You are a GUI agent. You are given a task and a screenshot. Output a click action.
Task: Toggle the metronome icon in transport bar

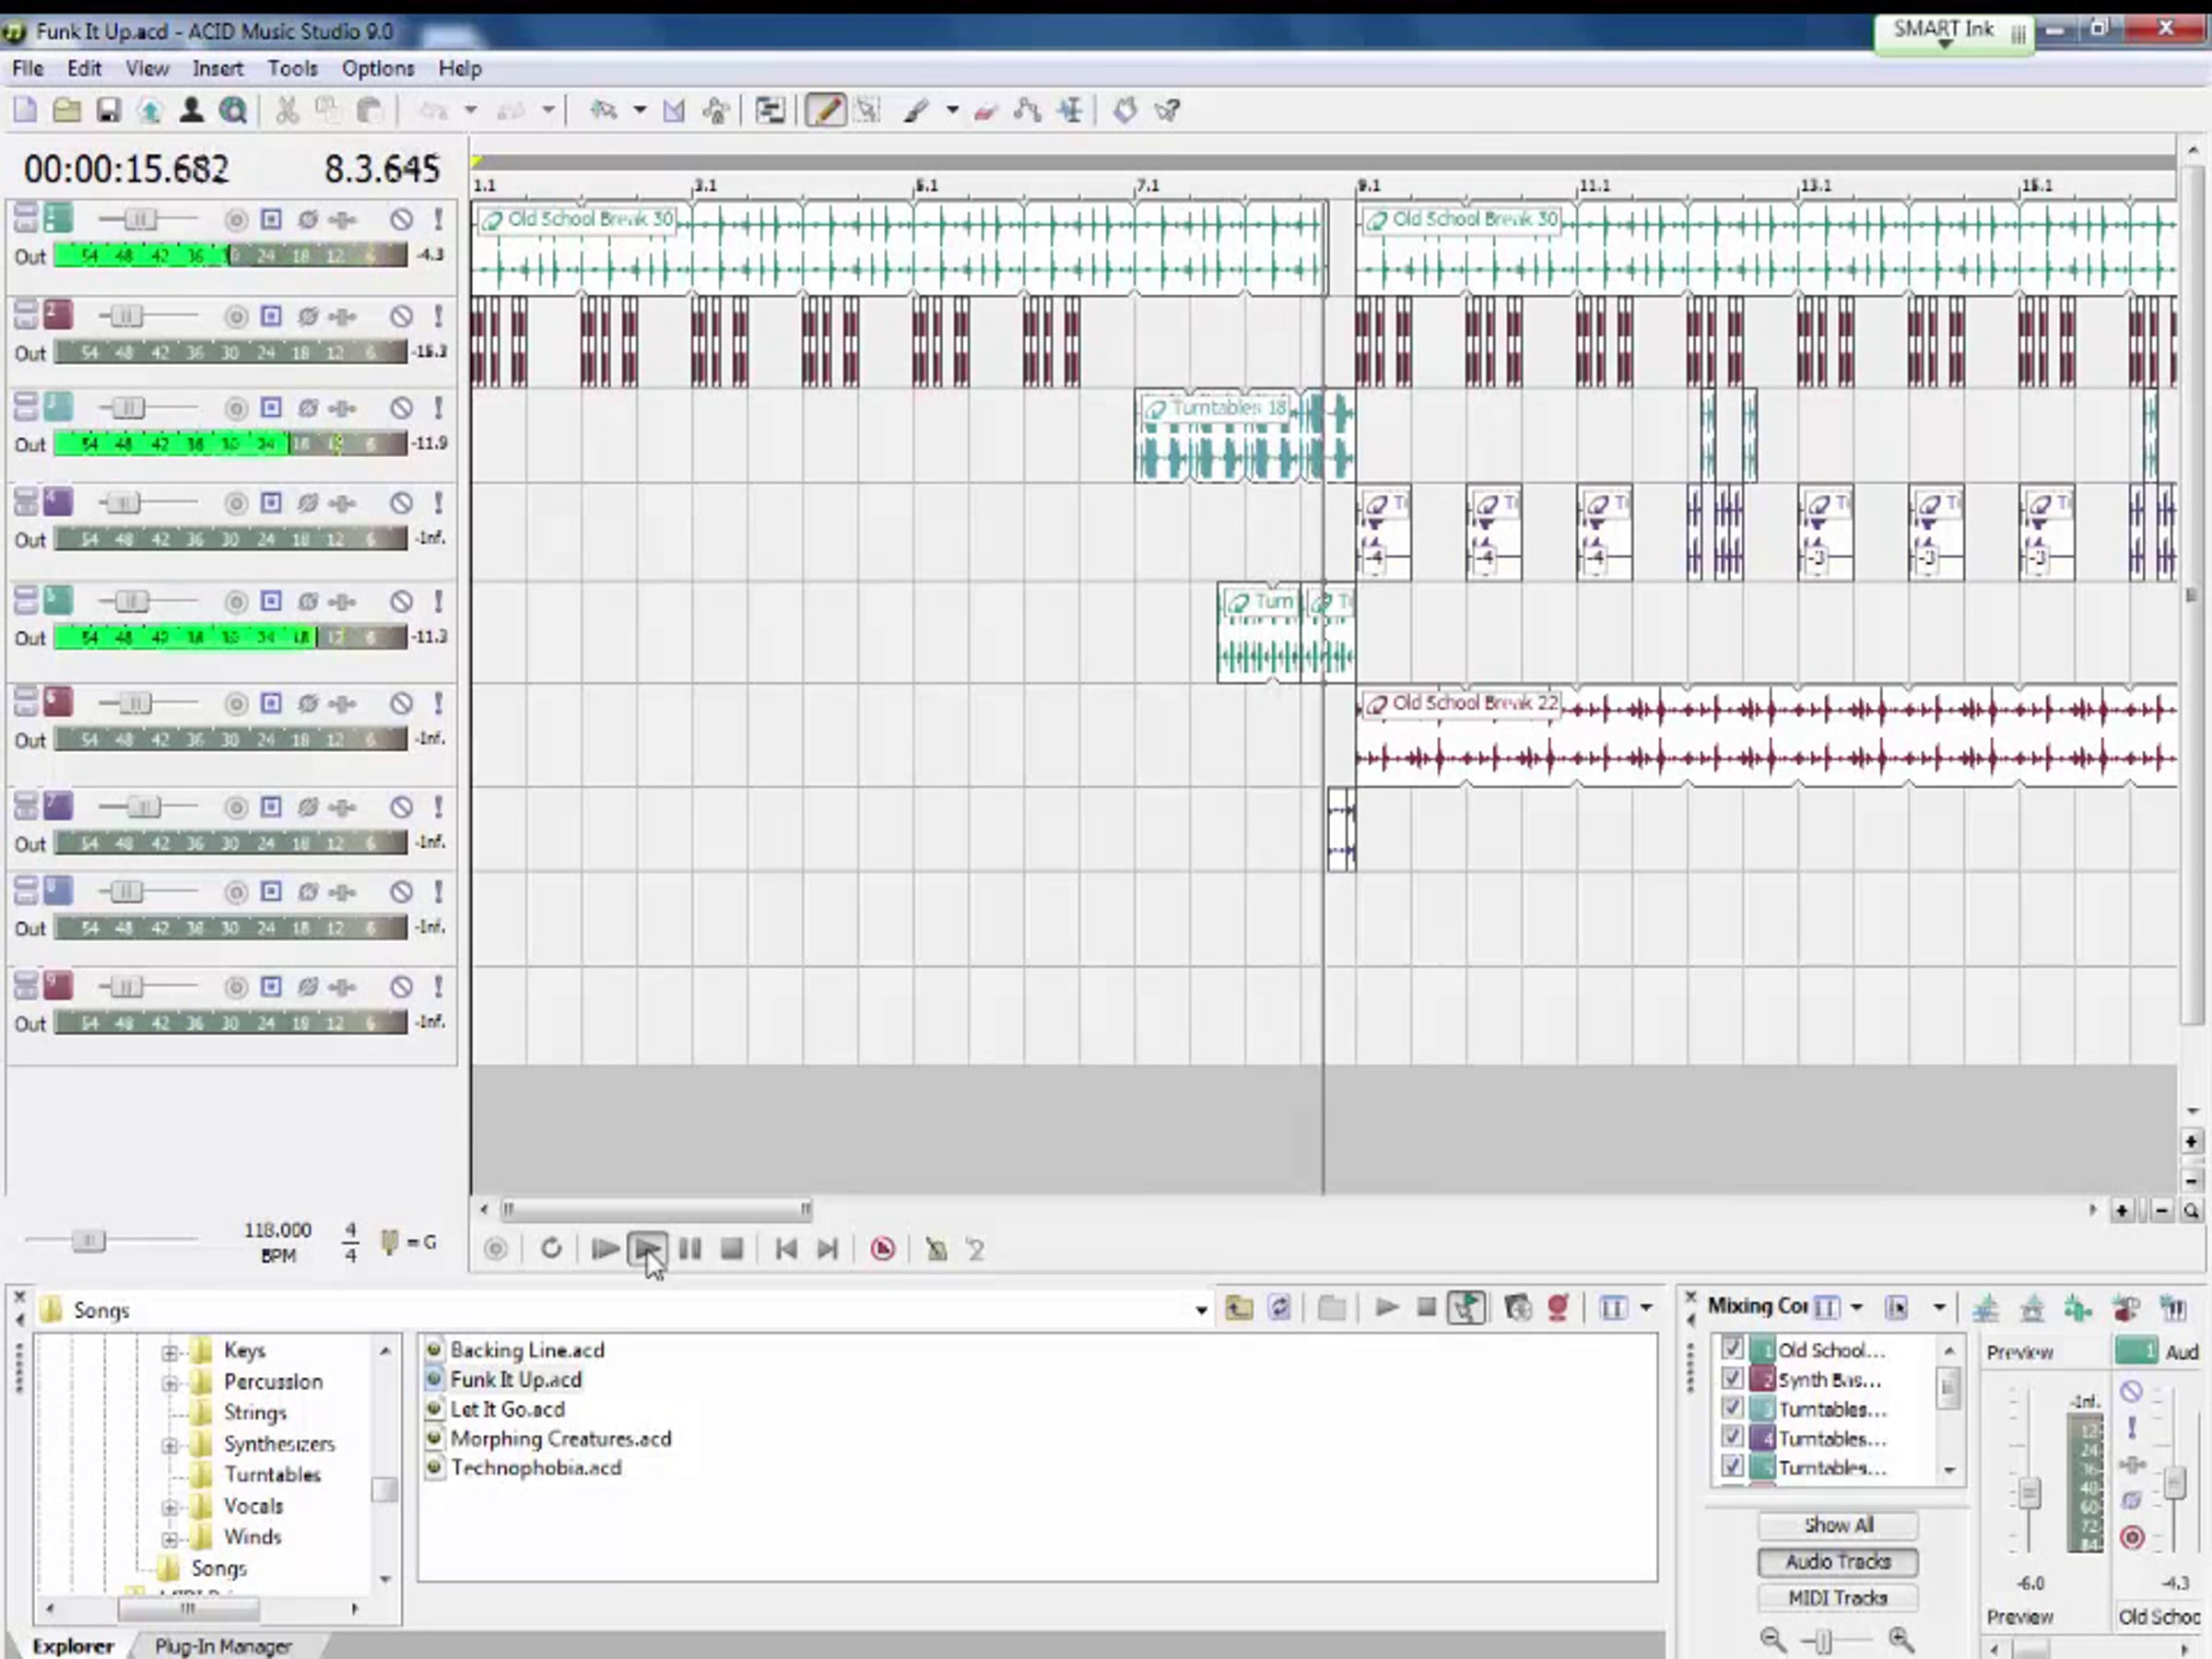(936, 1249)
